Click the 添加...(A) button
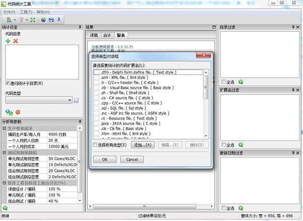 (142, 145)
